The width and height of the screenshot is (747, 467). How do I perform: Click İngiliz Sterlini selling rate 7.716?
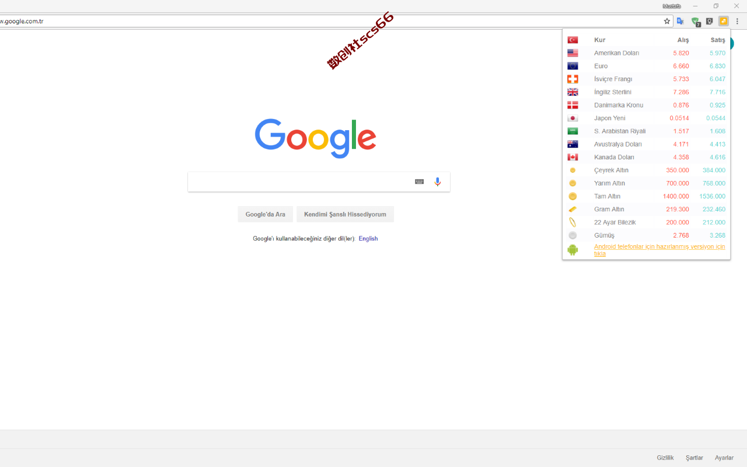tap(717, 92)
